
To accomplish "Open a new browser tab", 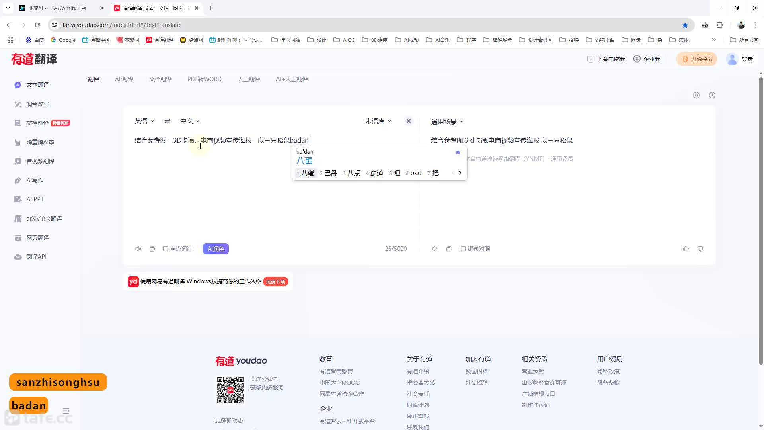I will coord(211,8).
